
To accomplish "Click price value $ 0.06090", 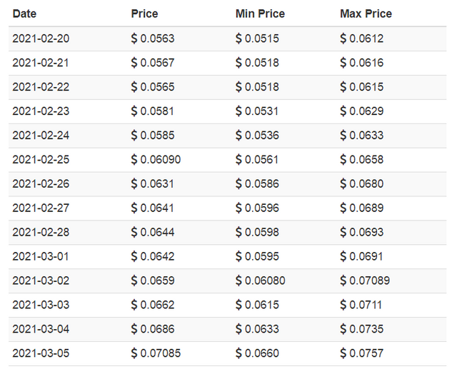I will tap(156, 159).
